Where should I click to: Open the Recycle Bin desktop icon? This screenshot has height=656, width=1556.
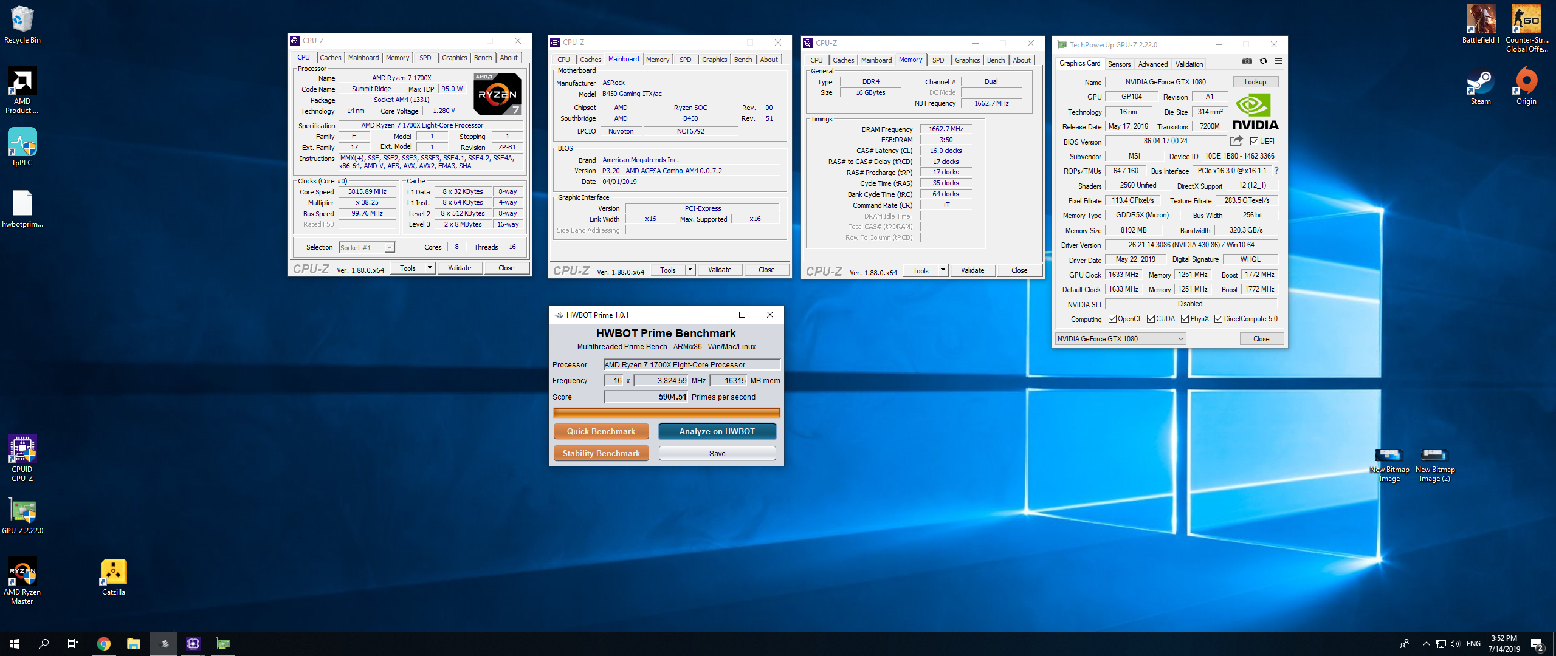tap(22, 24)
